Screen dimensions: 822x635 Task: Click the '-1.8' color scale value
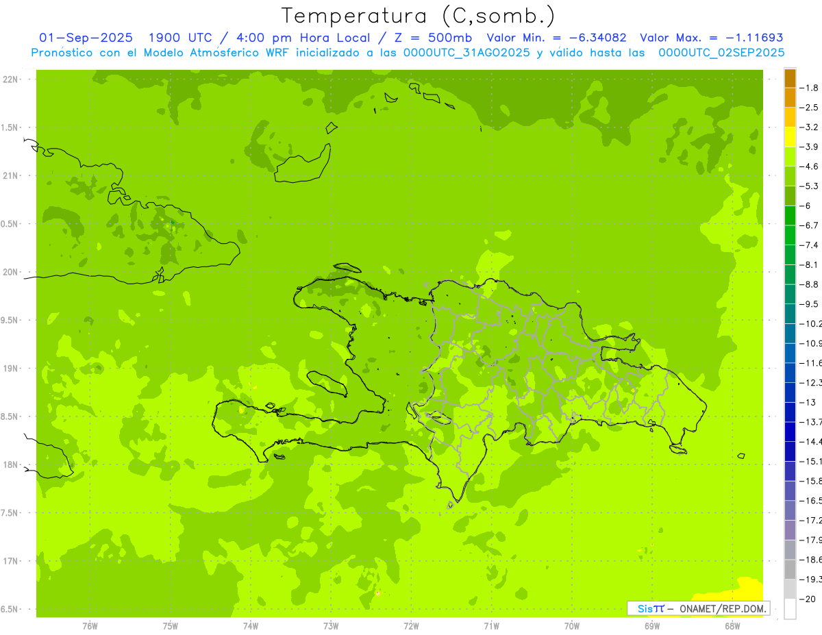pyautogui.click(x=809, y=88)
